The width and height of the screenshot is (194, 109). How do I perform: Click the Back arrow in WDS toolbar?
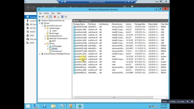tap(39, 17)
